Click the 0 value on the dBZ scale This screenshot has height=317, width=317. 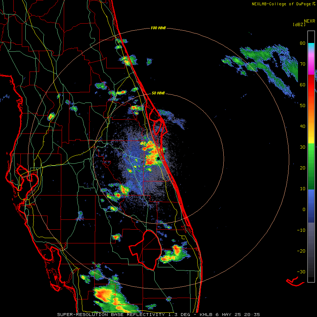304,210
